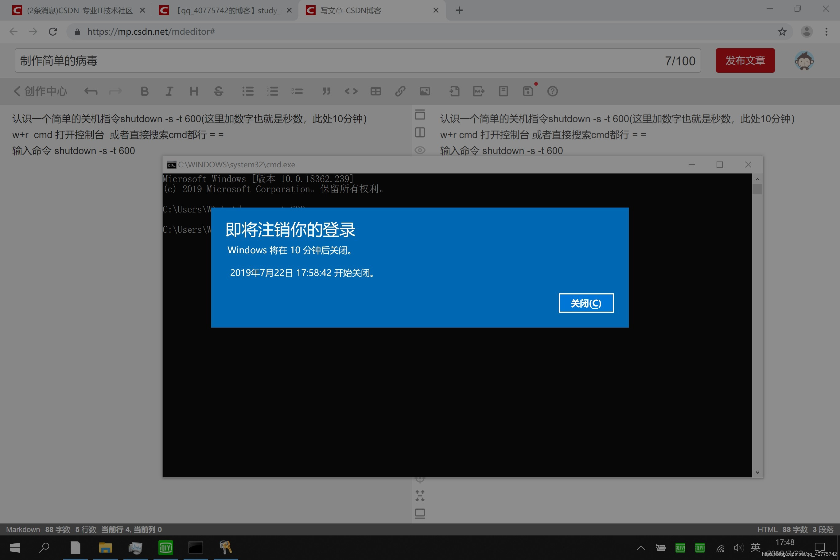Viewport: 840px width, 560px height.
Task: Toggle sync scroll arrows icon
Action: (420, 496)
